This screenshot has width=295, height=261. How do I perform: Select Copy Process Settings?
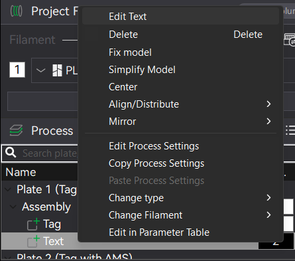180,163
